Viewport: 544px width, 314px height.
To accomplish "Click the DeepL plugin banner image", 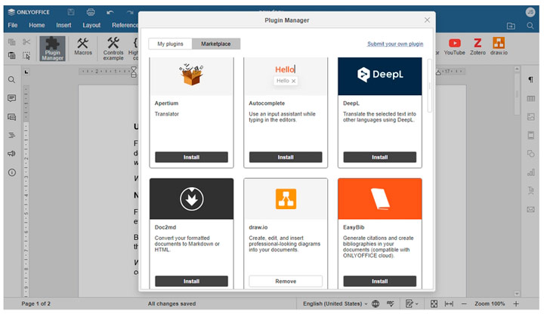I will 380,76.
